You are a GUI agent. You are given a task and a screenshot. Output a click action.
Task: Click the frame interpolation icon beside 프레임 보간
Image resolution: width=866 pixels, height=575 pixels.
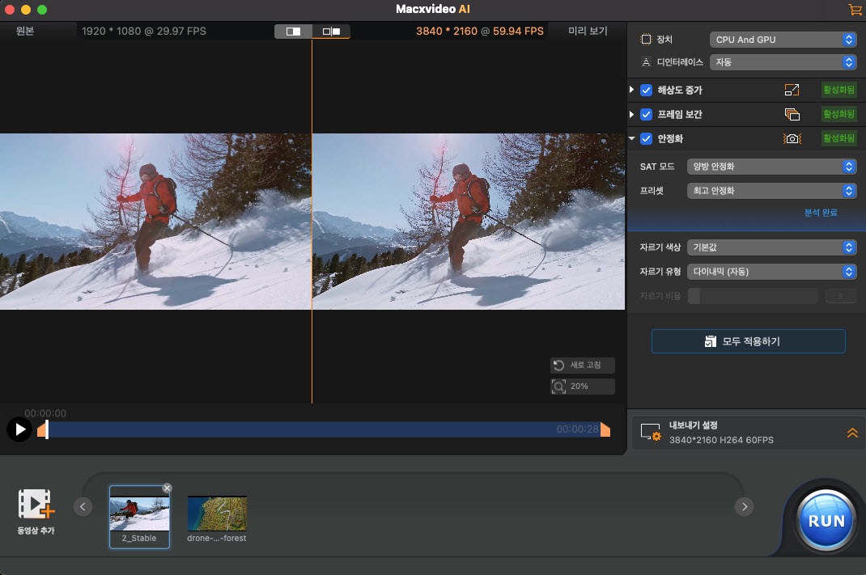point(792,114)
